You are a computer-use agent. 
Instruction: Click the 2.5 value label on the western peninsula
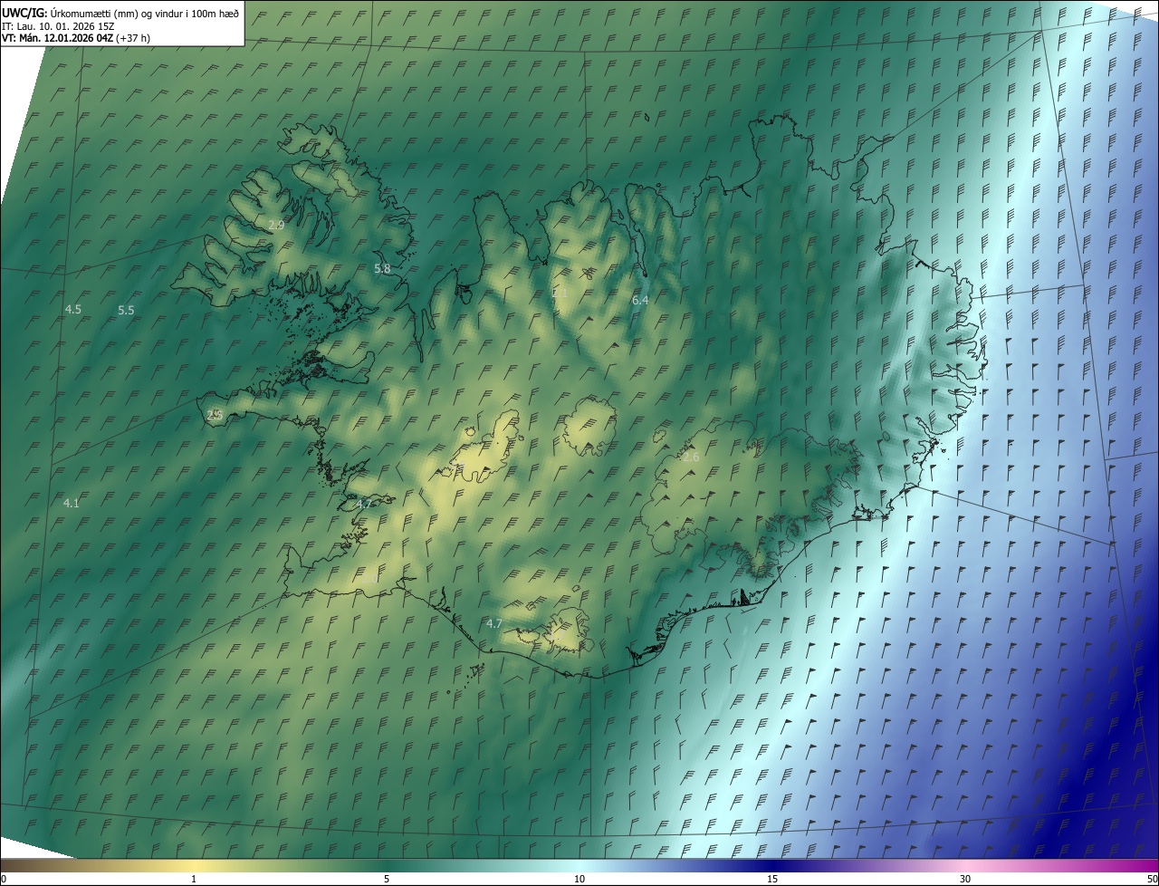point(215,414)
